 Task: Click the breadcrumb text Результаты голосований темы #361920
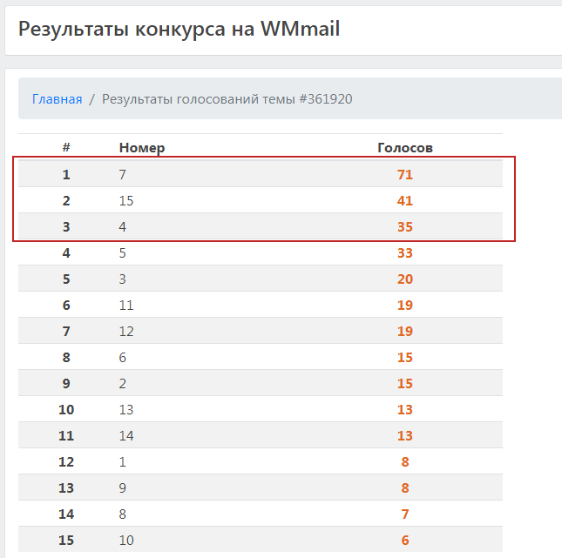(227, 99)
